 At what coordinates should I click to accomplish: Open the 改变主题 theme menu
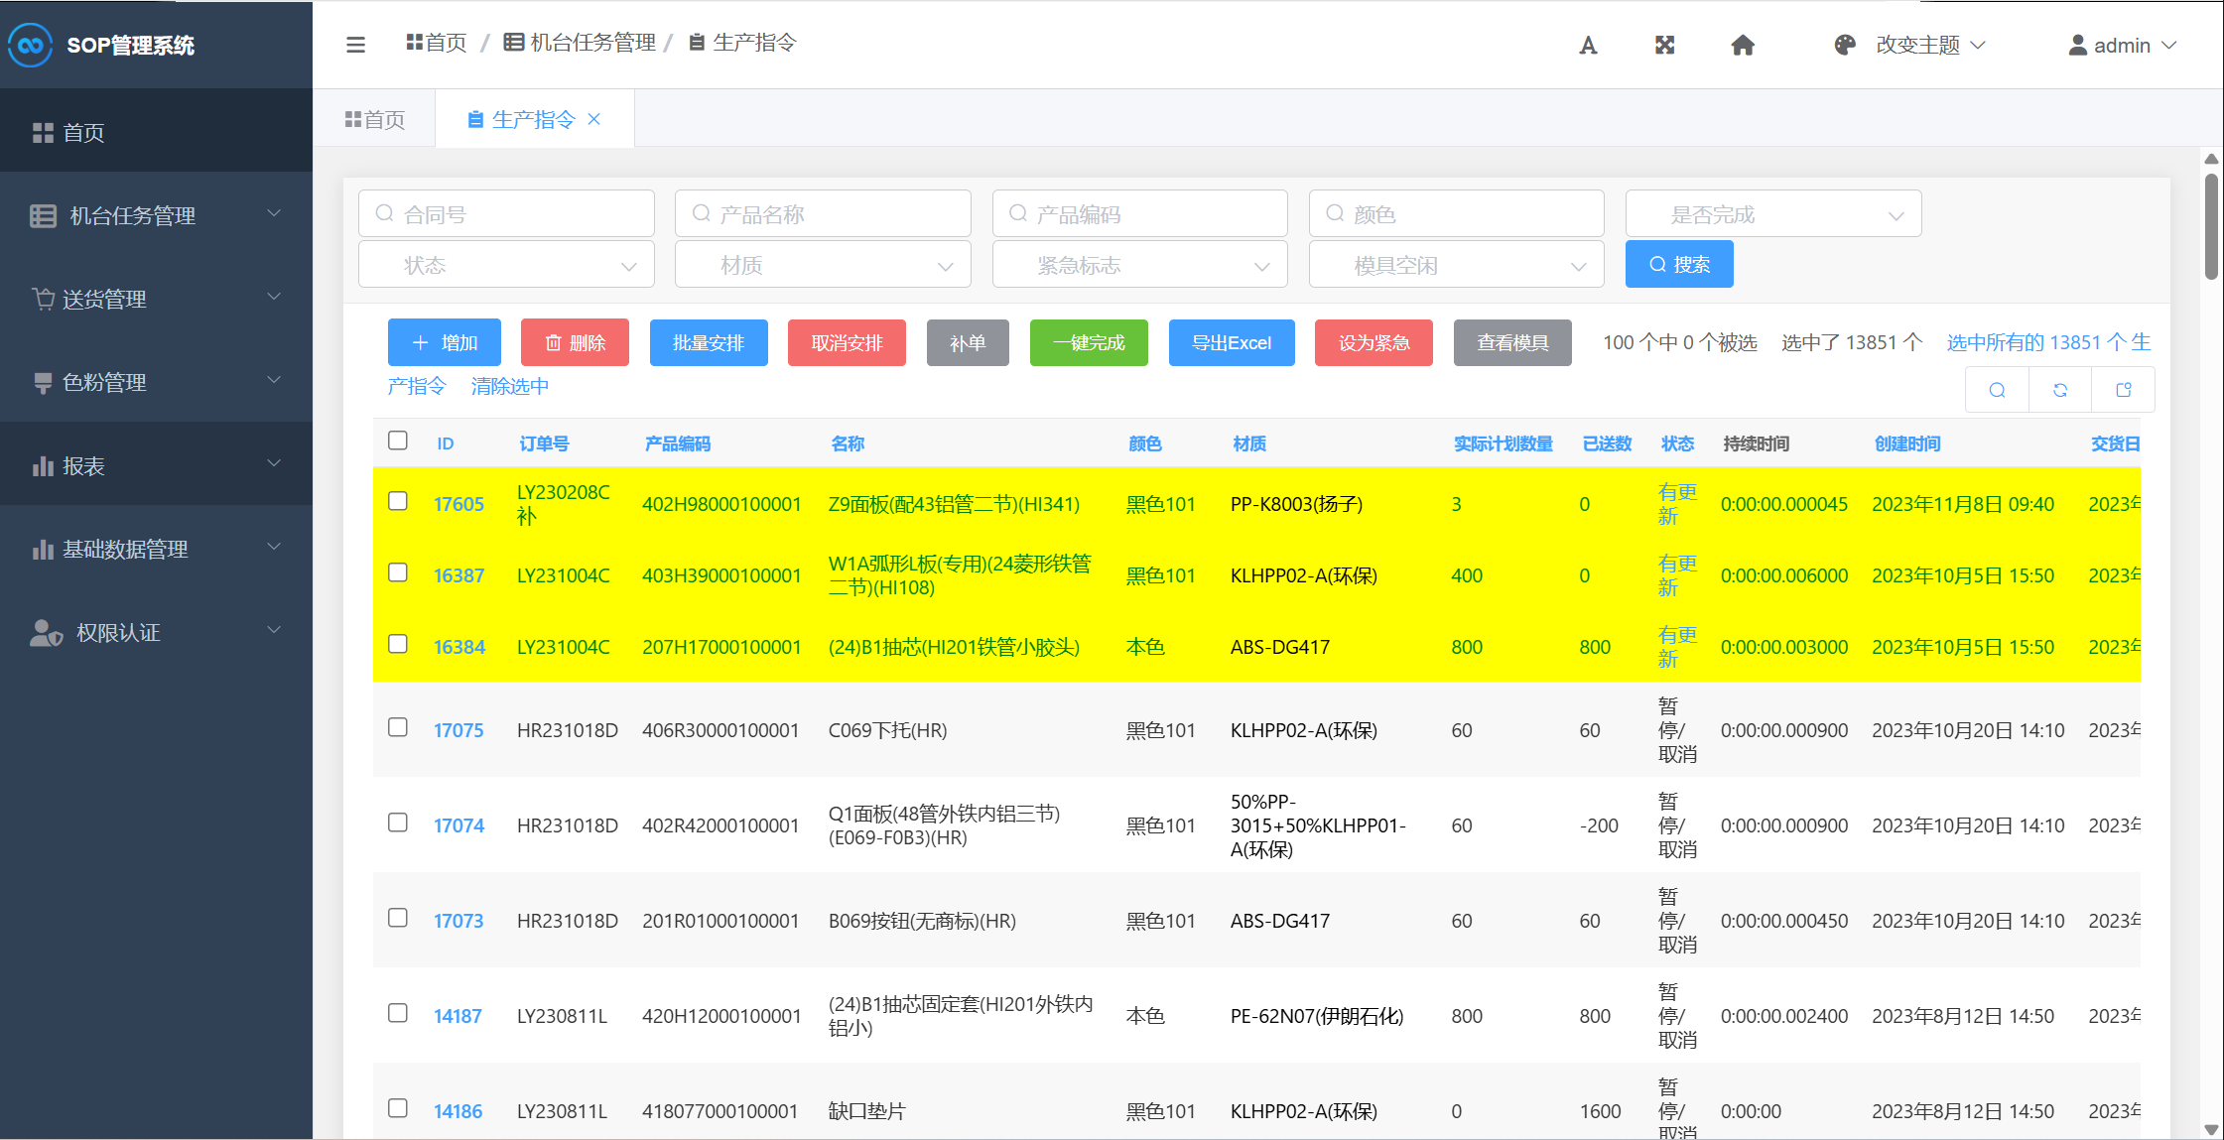[1916, 45]
